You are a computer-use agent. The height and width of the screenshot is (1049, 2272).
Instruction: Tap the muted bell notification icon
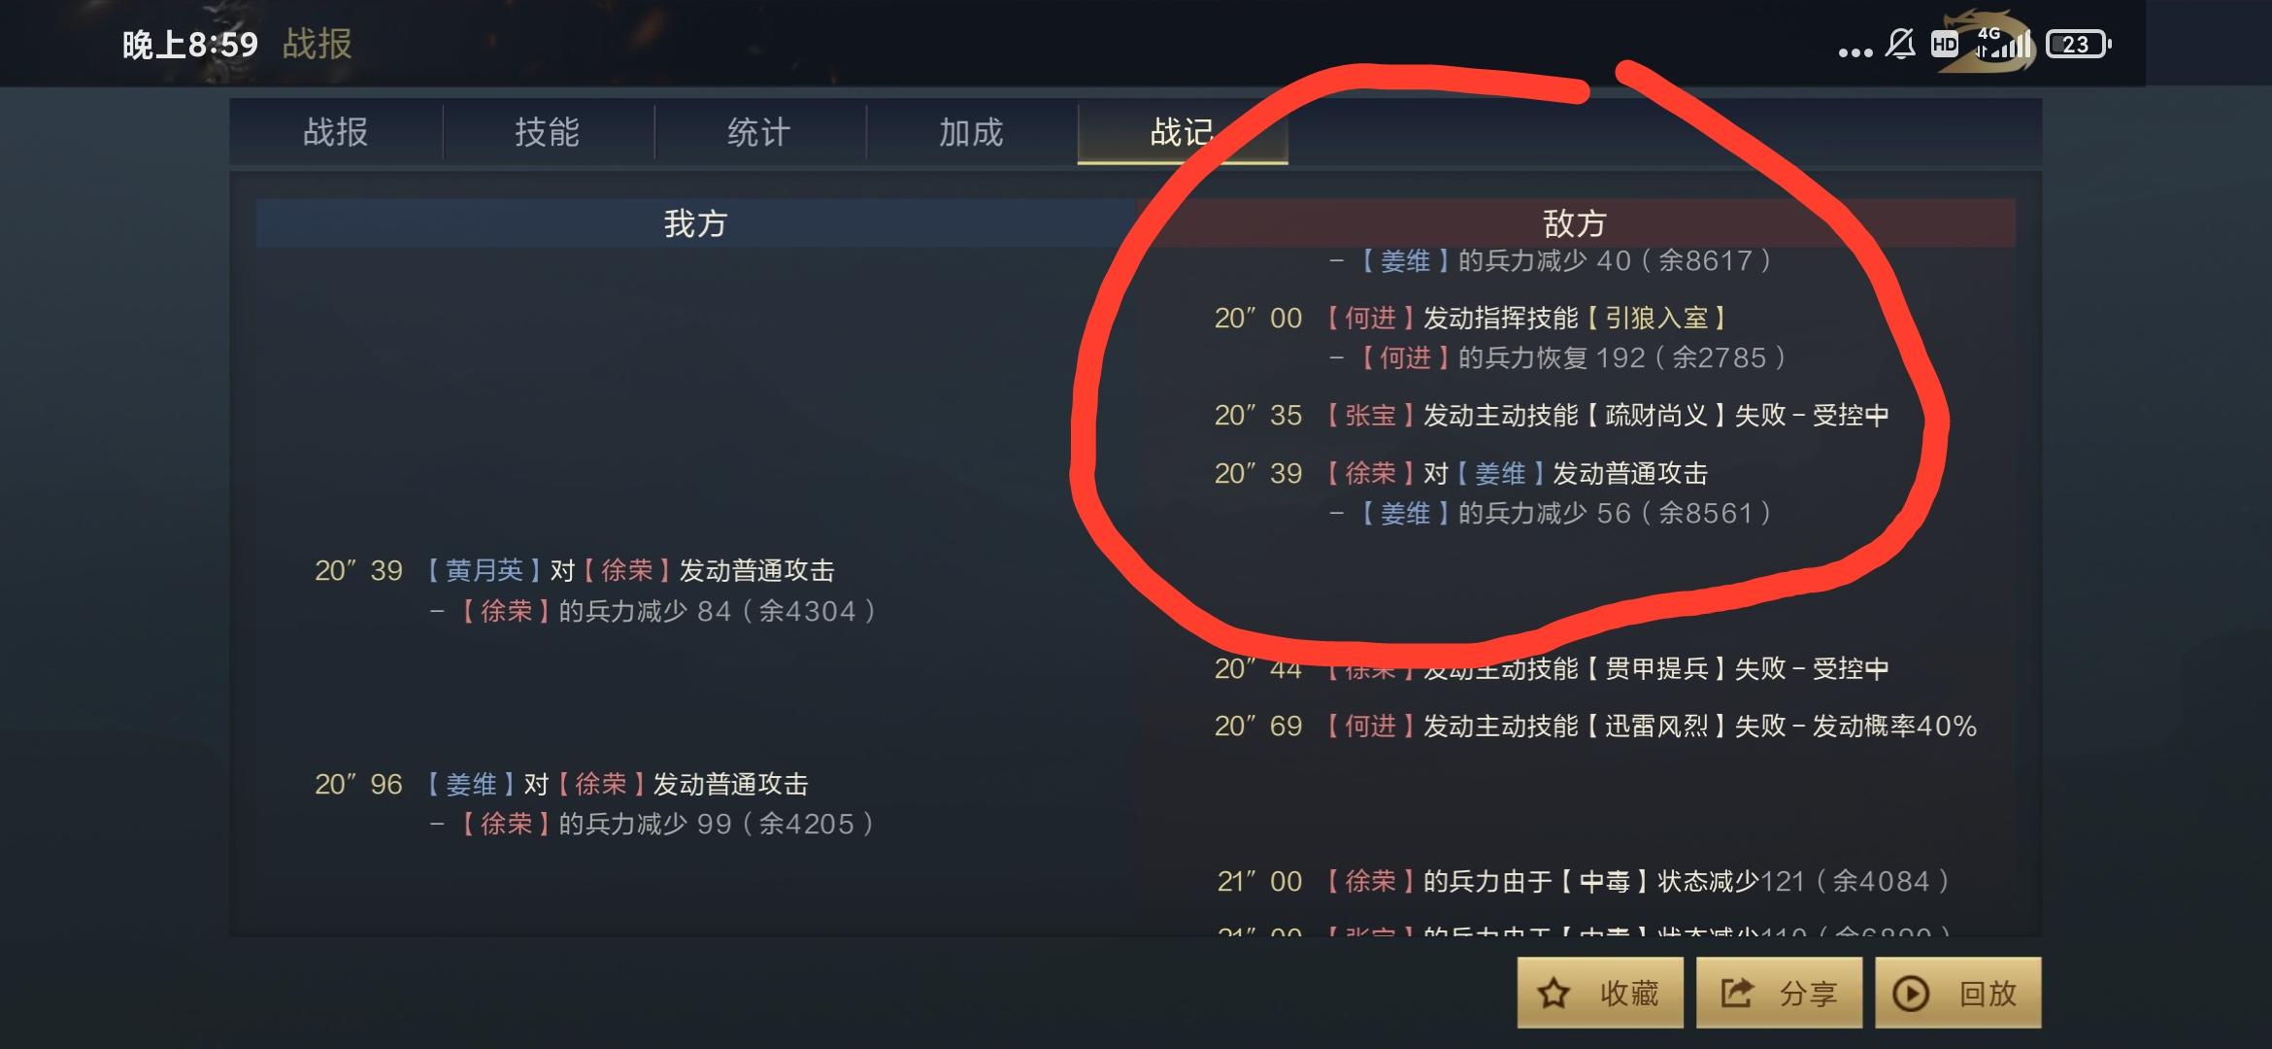tap(1900, 44)
